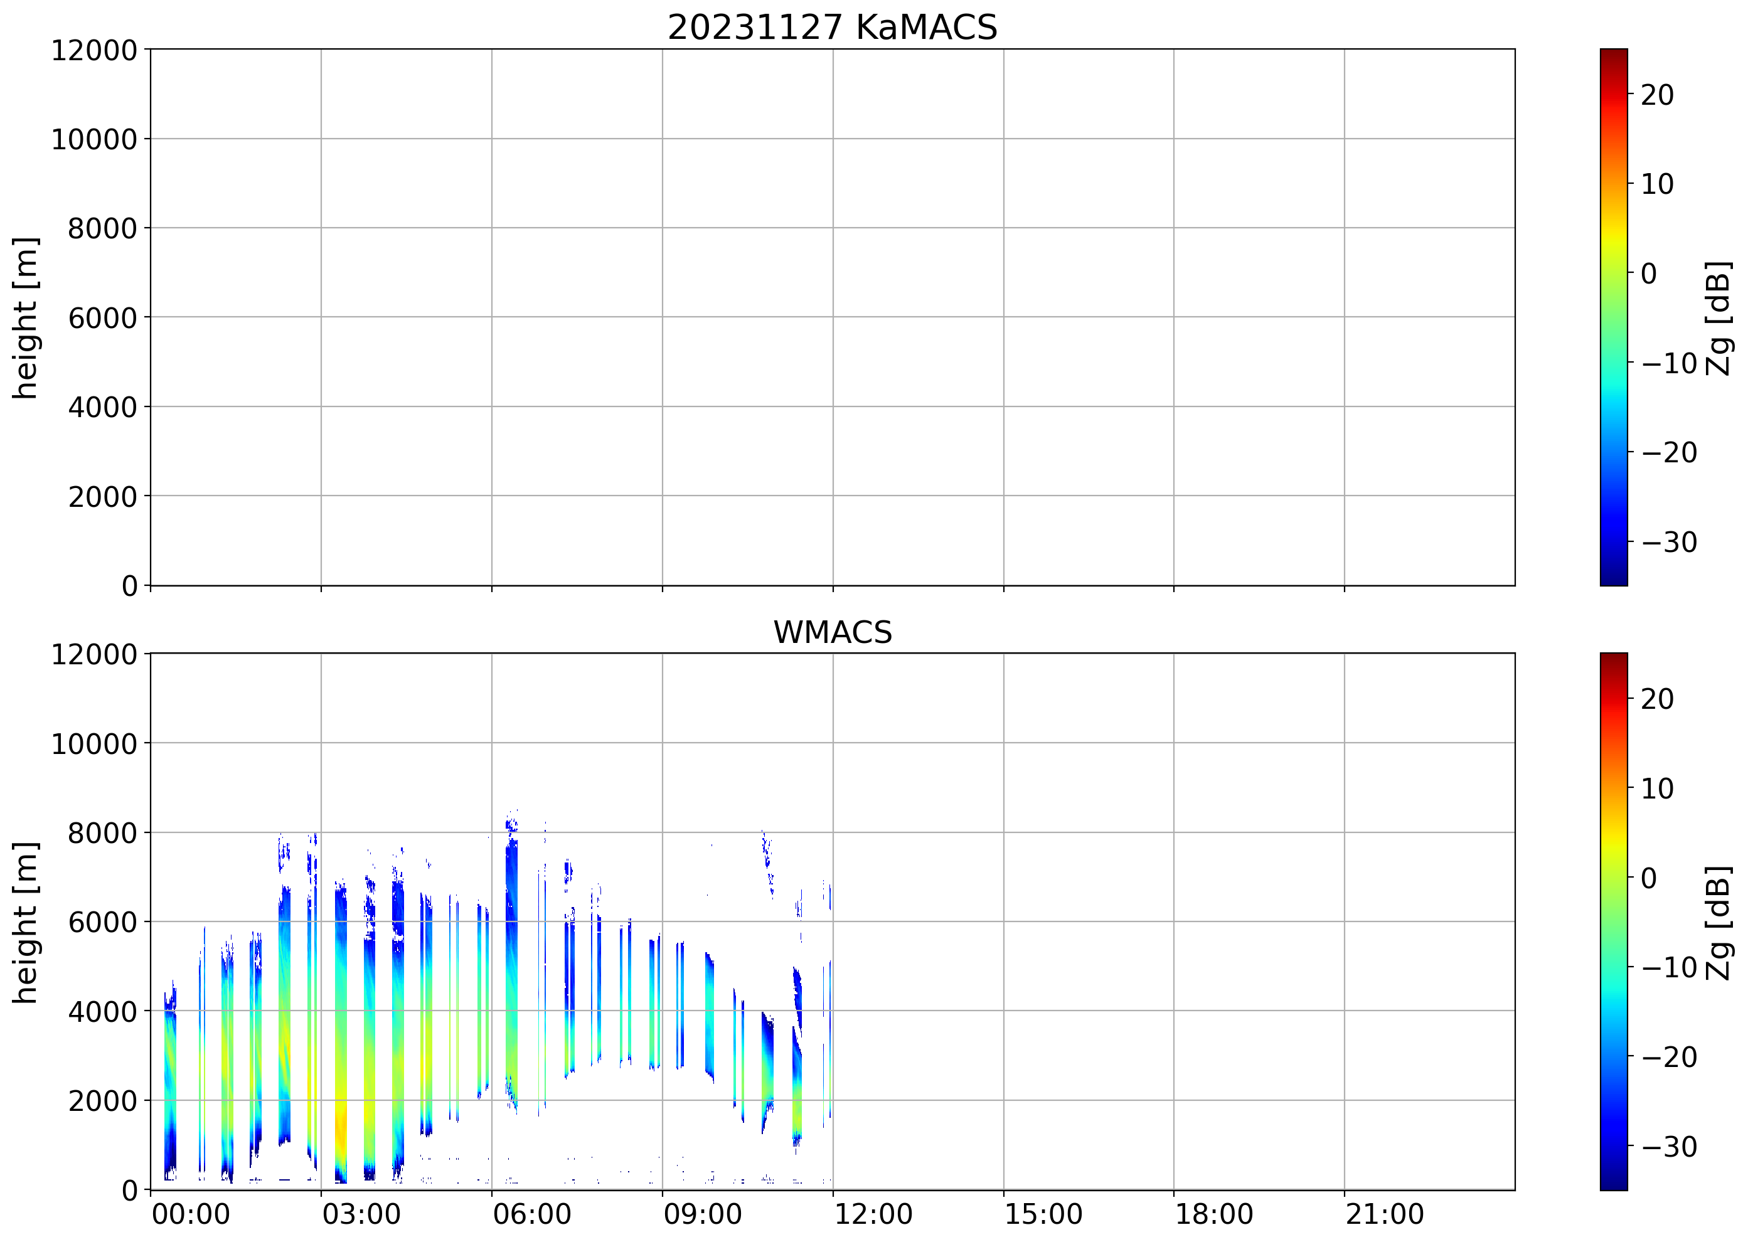Click the 8000 tick label on WMACS plot
Image resolution: width=1748 pixels, height=1242 pixels.
point(102,833)
